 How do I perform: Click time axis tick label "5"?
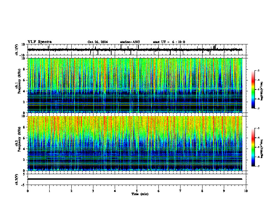click(x=137, y=191)
